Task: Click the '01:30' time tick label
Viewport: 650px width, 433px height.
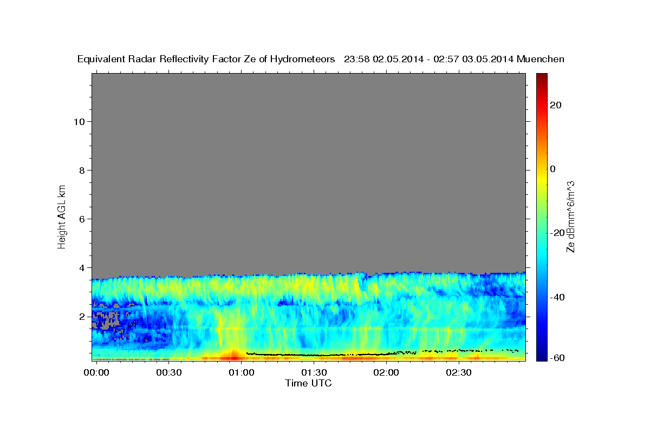Action: 314,373
